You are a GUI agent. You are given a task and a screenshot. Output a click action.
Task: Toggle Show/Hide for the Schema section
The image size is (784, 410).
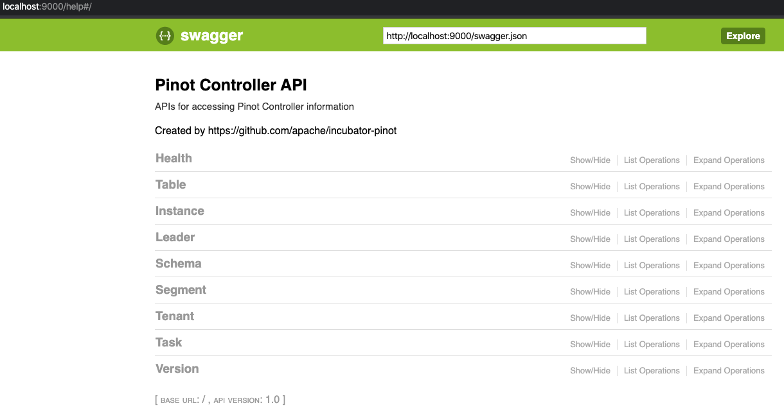[x=590, y=266]
